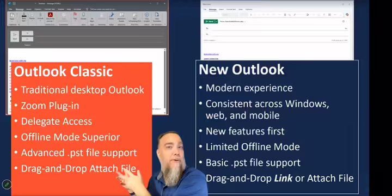Click the Send button in Outlook Classic window

15,36
